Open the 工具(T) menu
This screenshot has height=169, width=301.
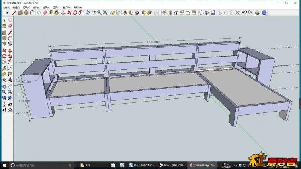57,7
